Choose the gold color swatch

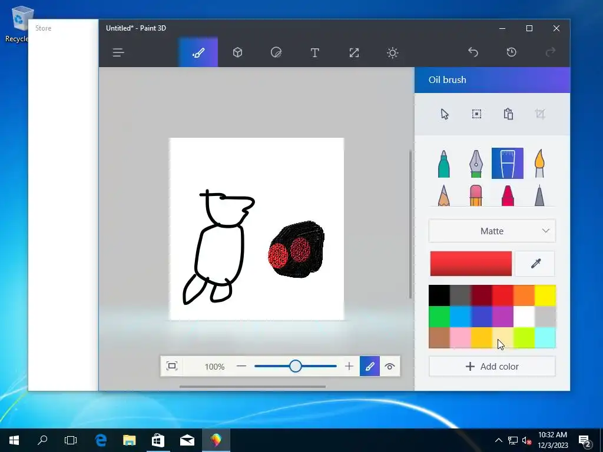tap(482, 338)
